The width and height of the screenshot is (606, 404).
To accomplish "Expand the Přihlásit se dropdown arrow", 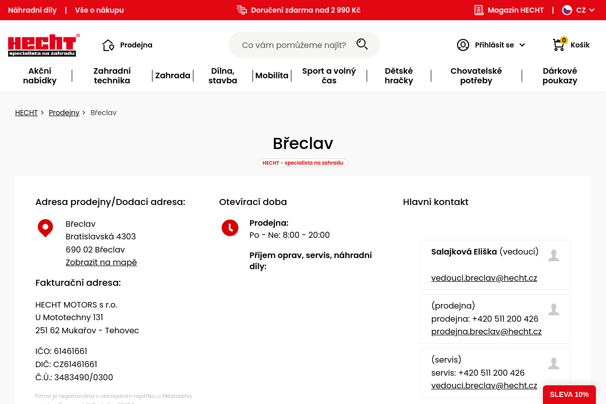I will pos(522,45).
